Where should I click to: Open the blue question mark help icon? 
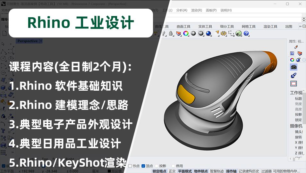(246, 34)
